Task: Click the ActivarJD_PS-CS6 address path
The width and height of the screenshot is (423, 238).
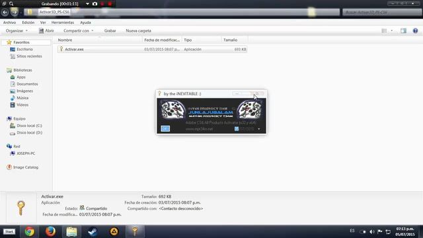Action: [54, 12]
